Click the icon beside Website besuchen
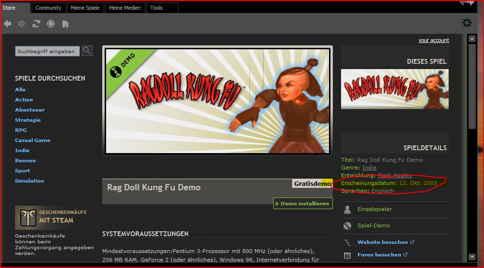Image resolution: width=484 pixels, height=268 pixels. [x=347, y=242]
